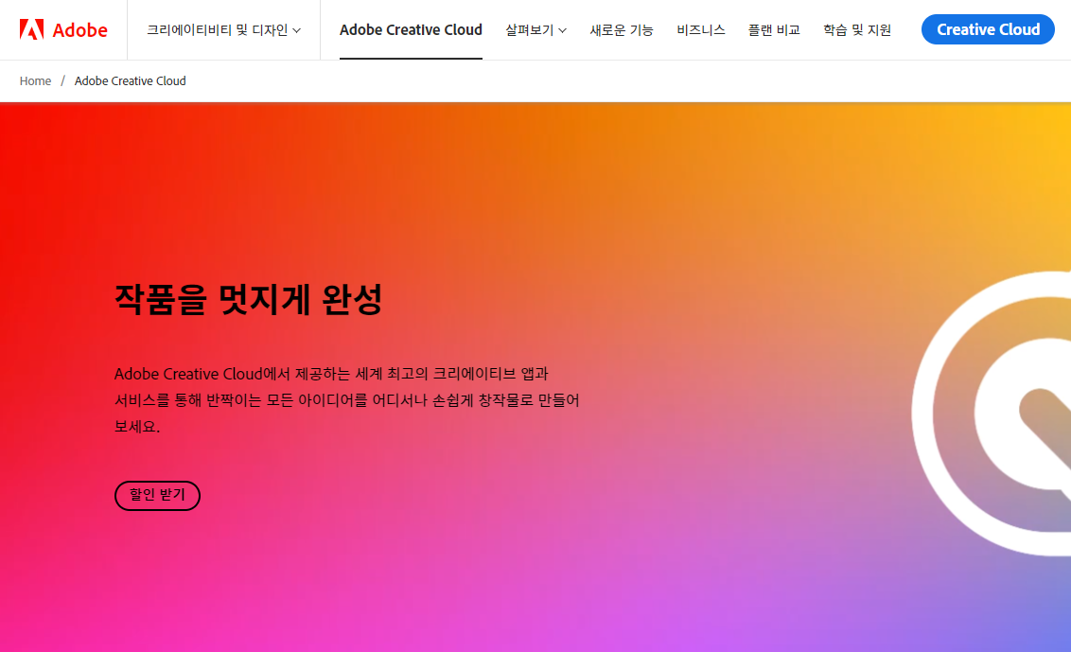
Task: Expand the 크리에이티비티 및 디자인 menu
Action: [x=223, y=30]
